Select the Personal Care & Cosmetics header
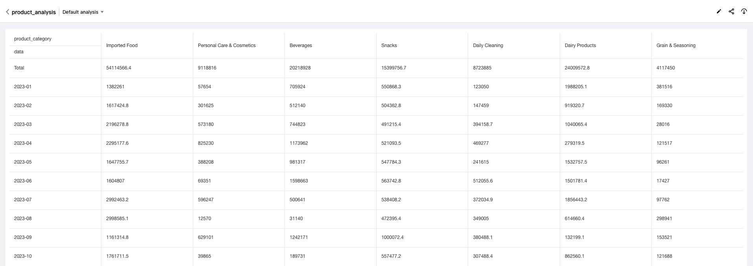The height and width of the screenshot is (266, 753). (227, 46)
